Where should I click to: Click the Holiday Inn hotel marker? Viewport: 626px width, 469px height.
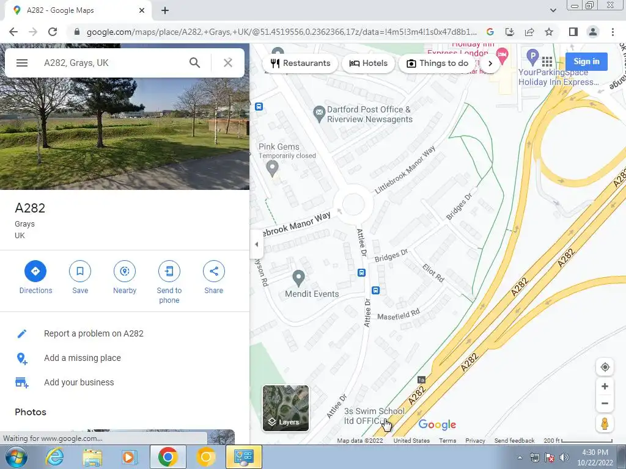(503, 56)
